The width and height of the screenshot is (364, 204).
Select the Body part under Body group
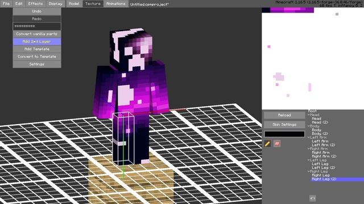(317, 130)
